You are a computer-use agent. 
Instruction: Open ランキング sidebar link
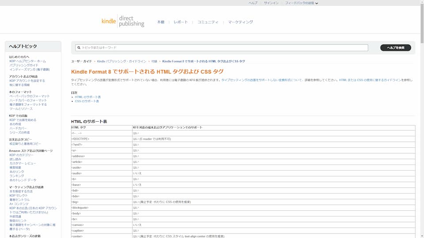(x=17, y=176)
